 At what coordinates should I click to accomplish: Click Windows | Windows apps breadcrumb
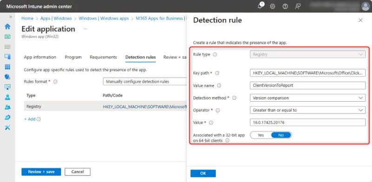tap(104, 18)
